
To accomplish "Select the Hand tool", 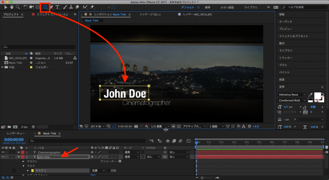I will click(12, 7).
